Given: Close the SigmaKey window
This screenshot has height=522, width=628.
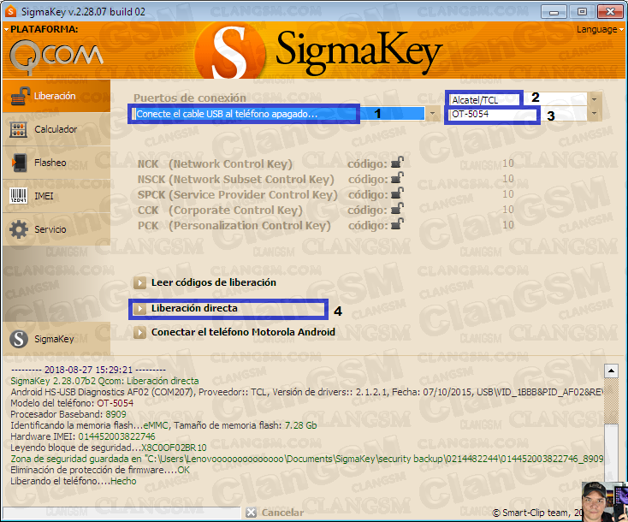Looking at the screenshot, I should coord(610,12).
